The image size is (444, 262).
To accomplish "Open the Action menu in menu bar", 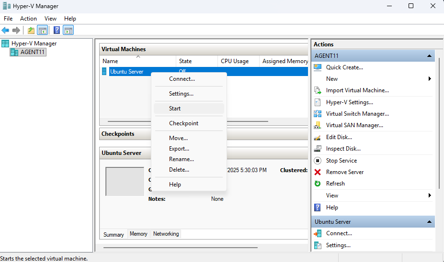I will [x=28, y=19].
